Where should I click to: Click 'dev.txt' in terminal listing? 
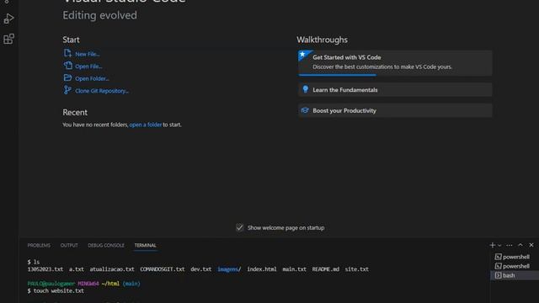point(200,269)
